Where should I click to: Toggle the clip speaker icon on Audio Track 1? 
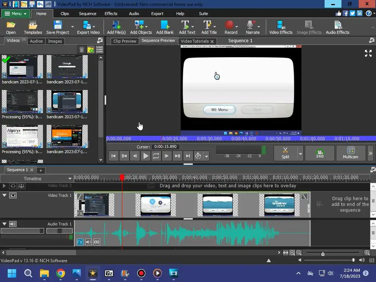coord(88,242)
